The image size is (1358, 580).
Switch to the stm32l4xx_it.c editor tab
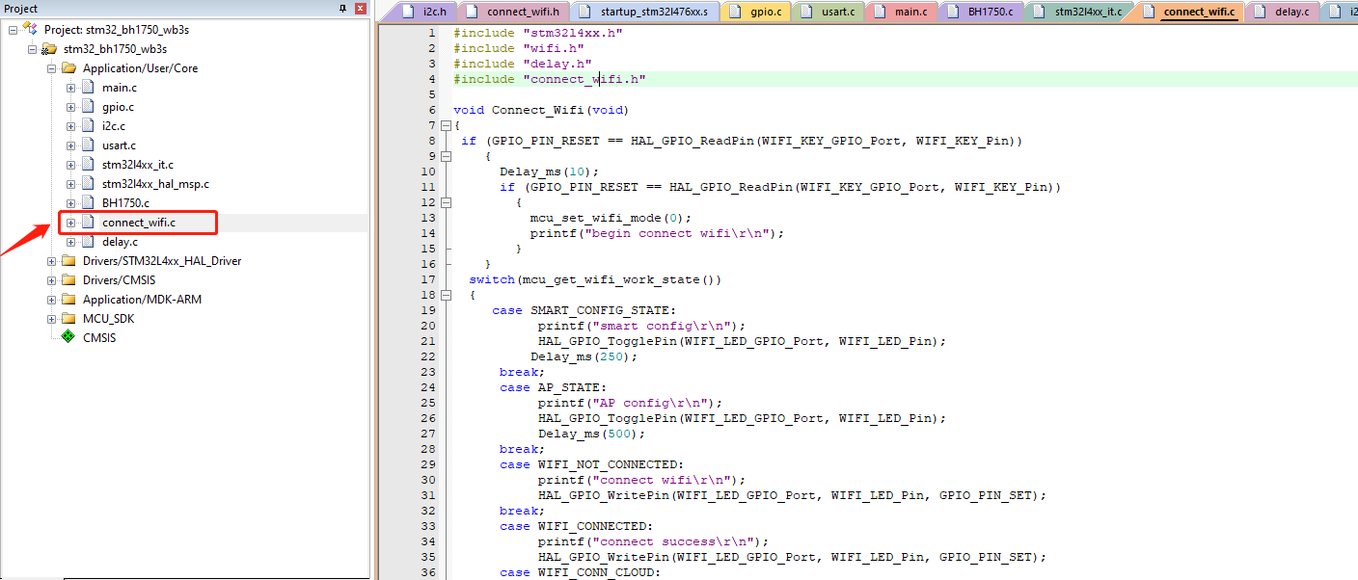pyautogui.click(x=1080, y=12)
